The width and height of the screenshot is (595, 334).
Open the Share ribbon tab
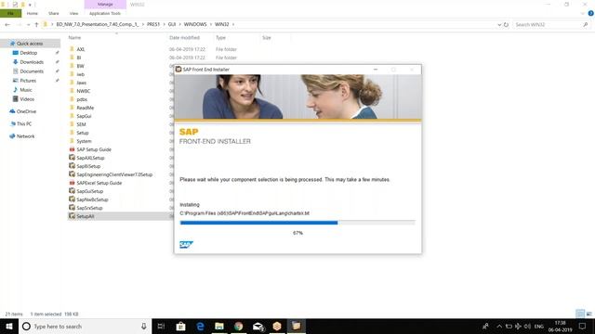tap(54, 13)
